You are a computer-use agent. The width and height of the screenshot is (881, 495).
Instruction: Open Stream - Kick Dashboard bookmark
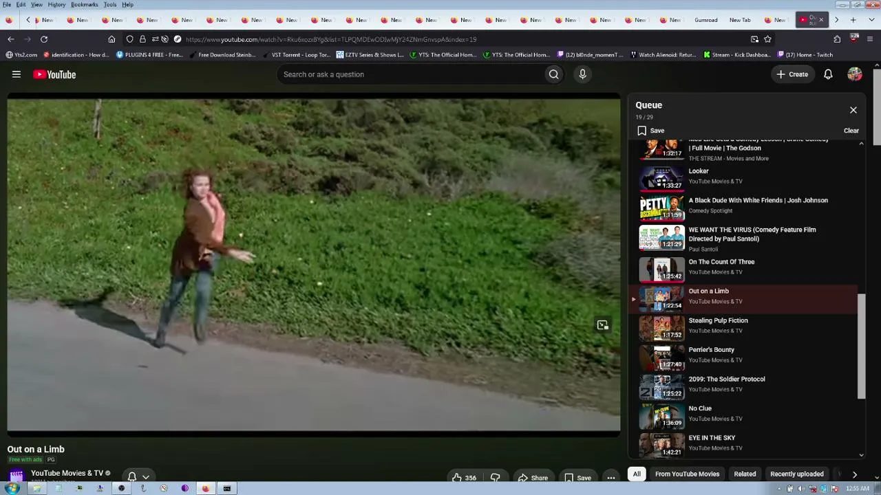point(736,55)
